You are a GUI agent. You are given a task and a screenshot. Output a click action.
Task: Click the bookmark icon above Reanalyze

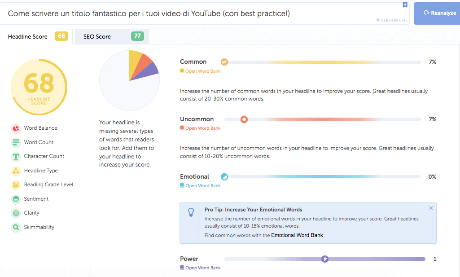[405, 5]
